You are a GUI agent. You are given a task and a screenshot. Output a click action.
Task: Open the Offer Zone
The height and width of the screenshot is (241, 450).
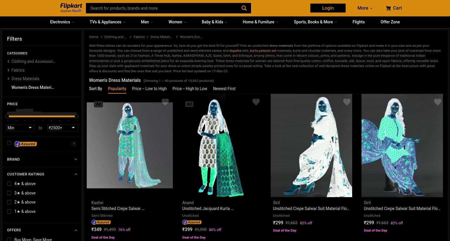tap(390, 22)
